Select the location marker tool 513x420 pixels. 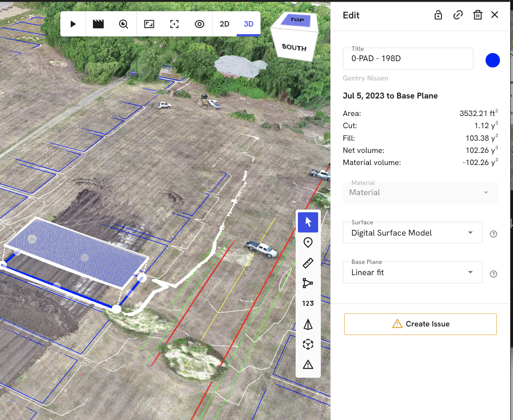tap(308, 242)
